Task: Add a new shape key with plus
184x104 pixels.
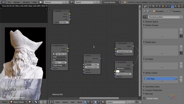Action: coord(181,47)
